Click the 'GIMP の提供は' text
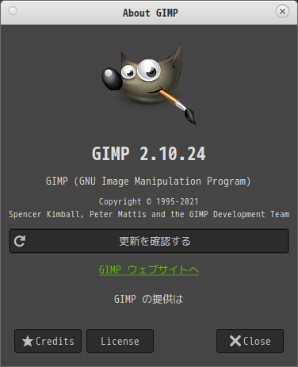This screenshot has width=298, height=367. 148,299
